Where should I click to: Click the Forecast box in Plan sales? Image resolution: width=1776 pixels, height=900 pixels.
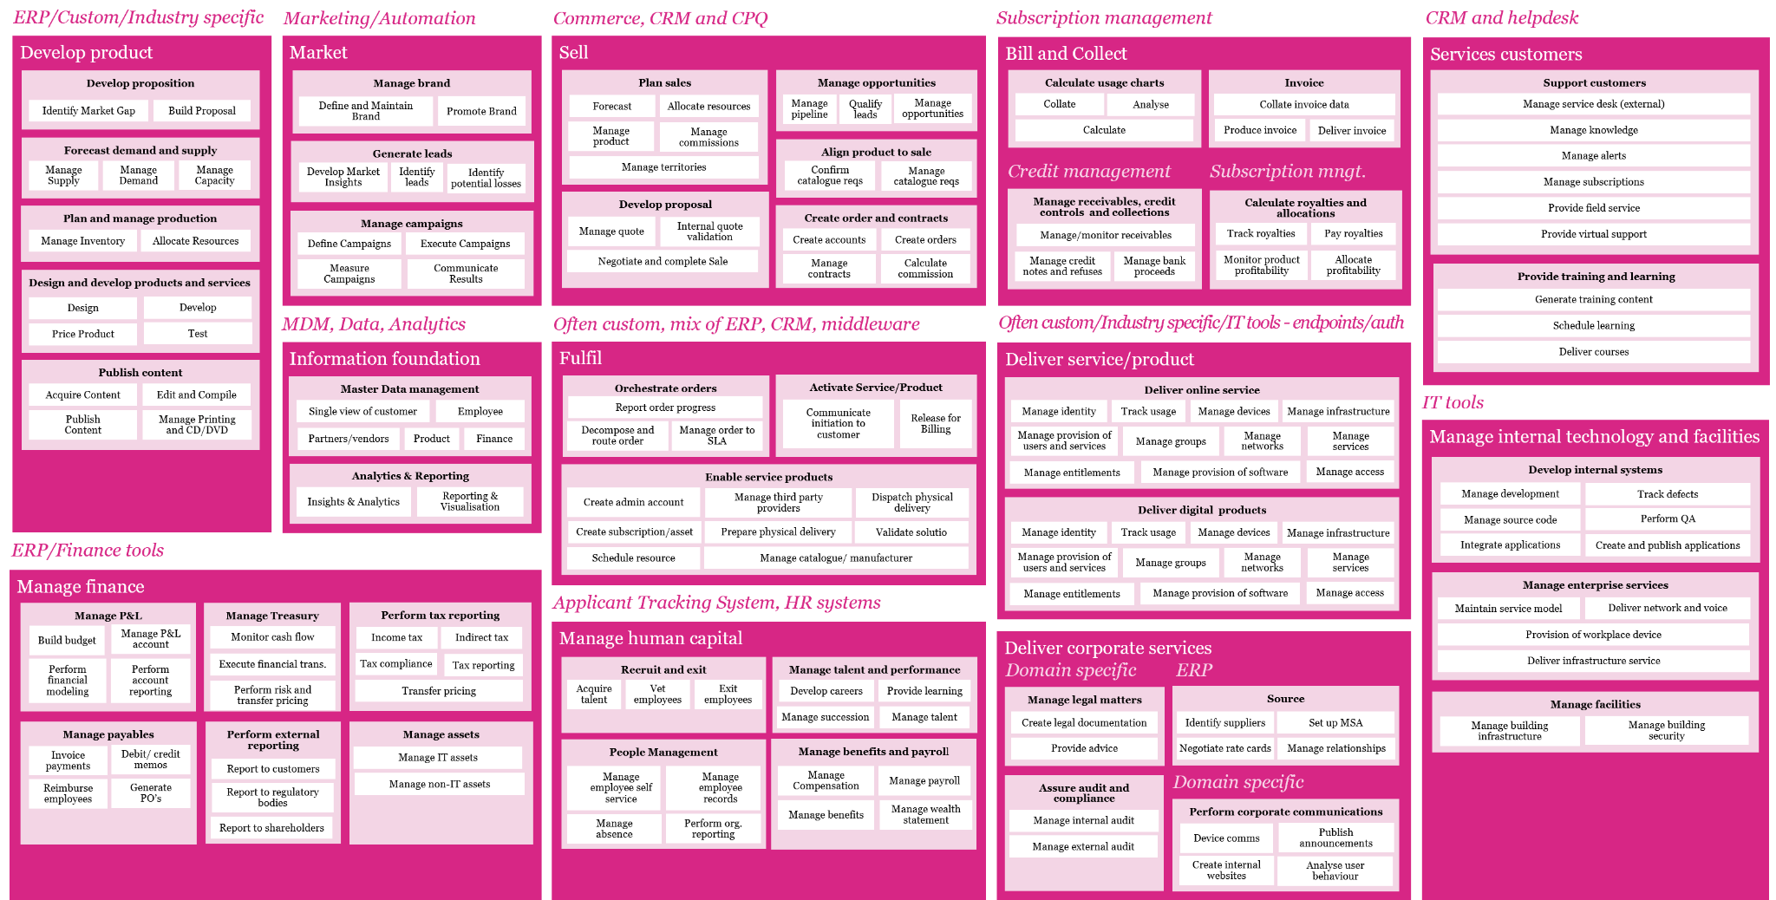[611, 107]
